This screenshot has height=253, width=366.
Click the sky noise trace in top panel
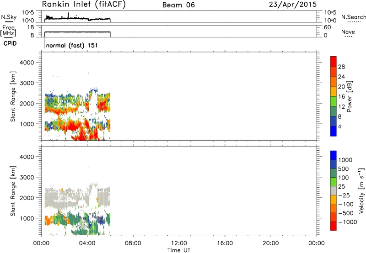coord(77,18)
